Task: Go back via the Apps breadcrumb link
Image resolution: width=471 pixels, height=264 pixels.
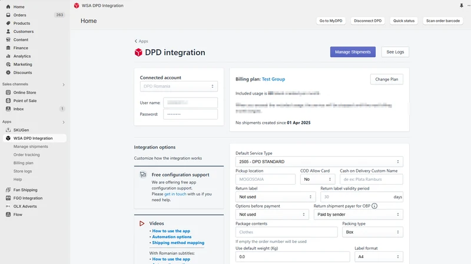Action: click(141, 41)
